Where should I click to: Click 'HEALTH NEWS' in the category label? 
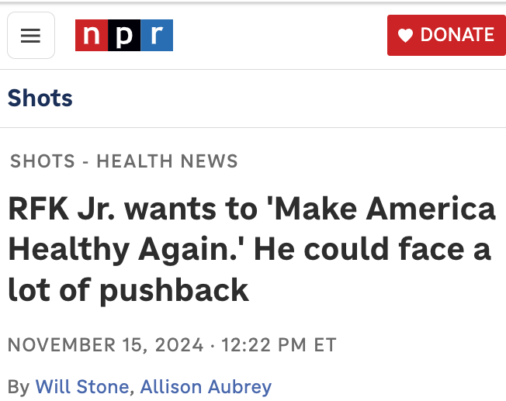click(167, 161)
